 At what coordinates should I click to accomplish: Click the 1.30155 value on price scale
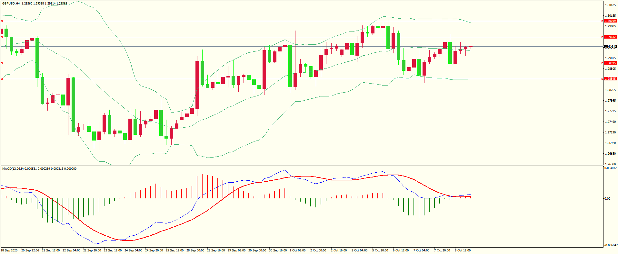point(610,16)
